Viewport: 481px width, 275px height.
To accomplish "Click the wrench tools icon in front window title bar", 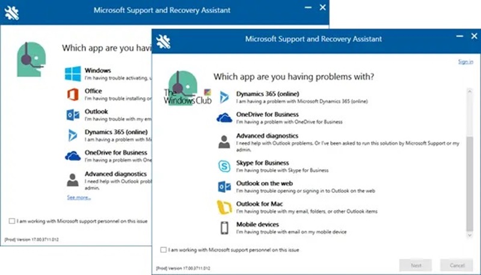I will tap(163, 41).
